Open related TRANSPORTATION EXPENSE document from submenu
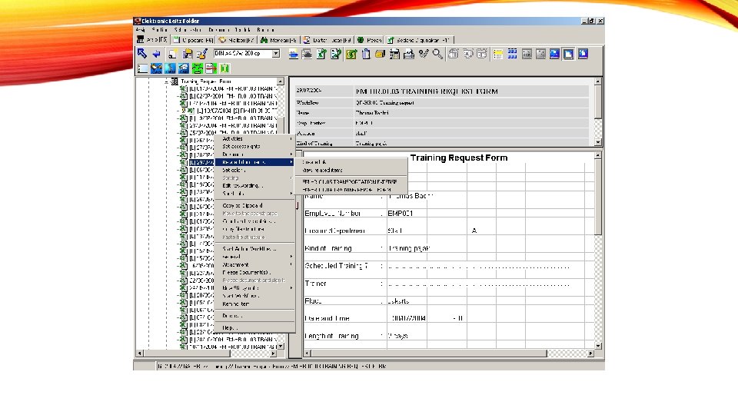Image resolution: width=738 pixels, height=415 pixels. click(x=351, y=181)
